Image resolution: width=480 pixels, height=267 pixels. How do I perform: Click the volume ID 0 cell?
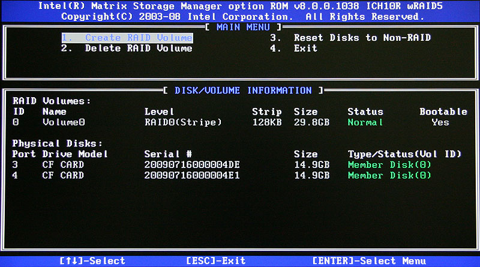[16, 122]
